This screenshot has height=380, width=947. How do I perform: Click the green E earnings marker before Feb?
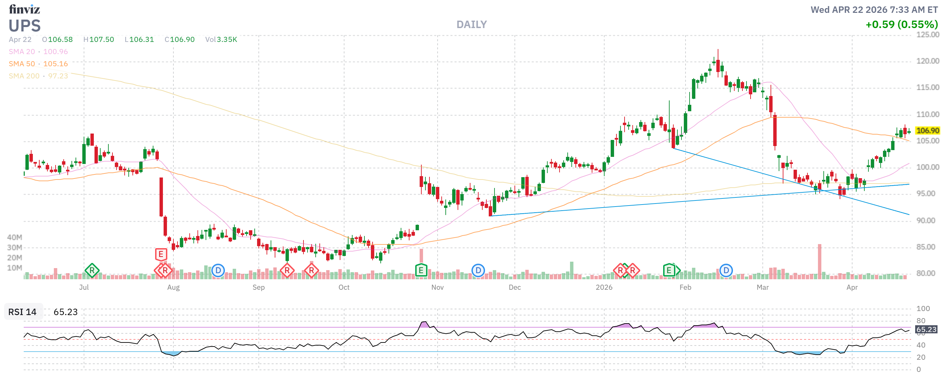coord(669,271)
